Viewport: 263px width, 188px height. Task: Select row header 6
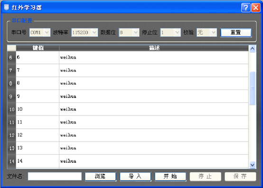(11, 57)
